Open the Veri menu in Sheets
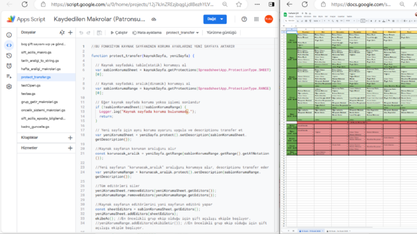The height and width of the screenshot is (234, 417). (327, 16)
